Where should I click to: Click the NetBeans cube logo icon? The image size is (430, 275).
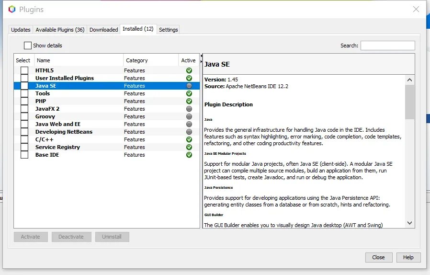point(12,9)
